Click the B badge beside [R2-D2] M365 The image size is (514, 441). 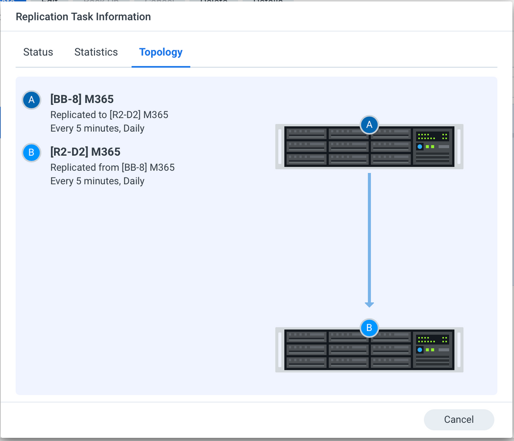click(31, 153)
